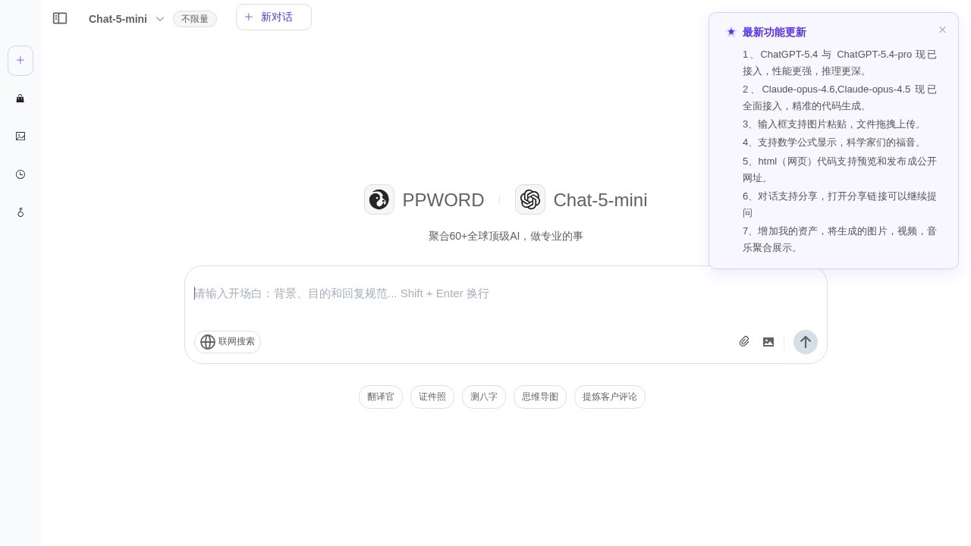
Task: Select the 测八字 preset
Action: click(484, 397)
